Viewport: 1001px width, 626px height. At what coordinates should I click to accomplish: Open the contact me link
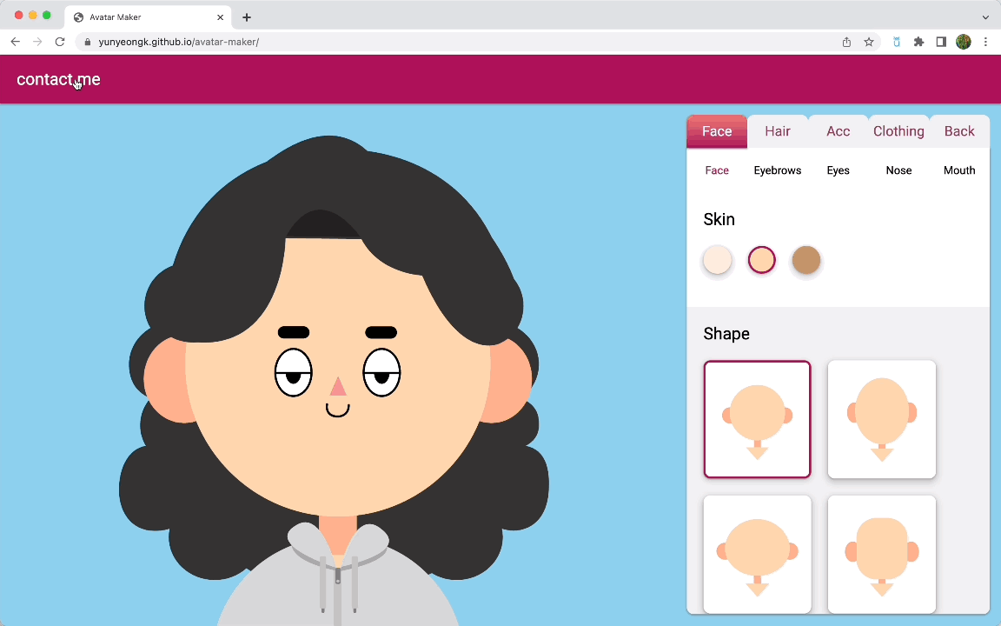click(58, 79)
